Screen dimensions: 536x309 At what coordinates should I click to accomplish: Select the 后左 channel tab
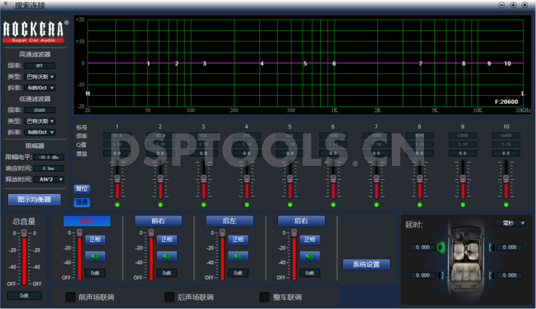click(229, 221)
